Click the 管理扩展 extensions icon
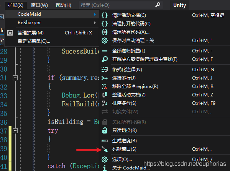Screen dimensions: 230x171 tap(10, 33)
